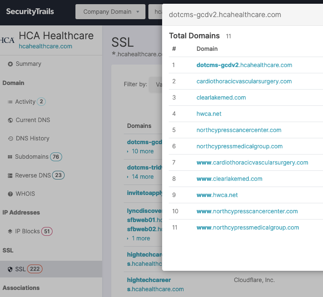
Task: Click the HCA company logo image
Action: [8, 40]
